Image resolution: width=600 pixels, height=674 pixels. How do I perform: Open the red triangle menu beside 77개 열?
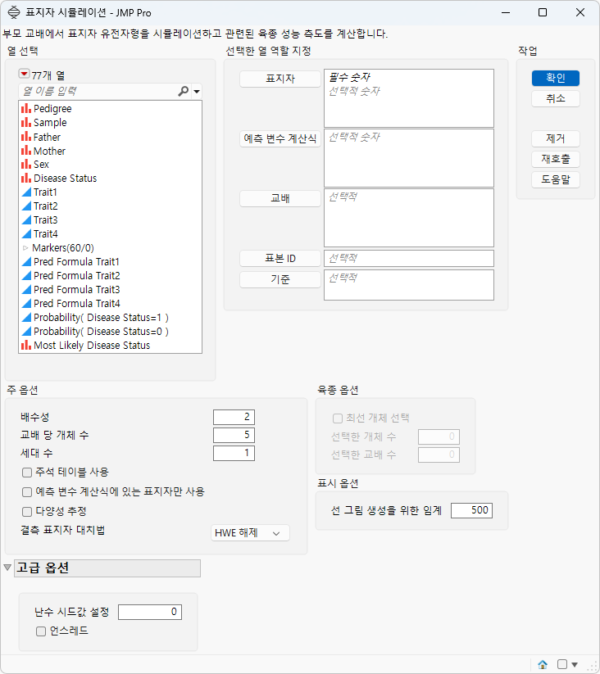pyautogui.click(x=24, y=74)
